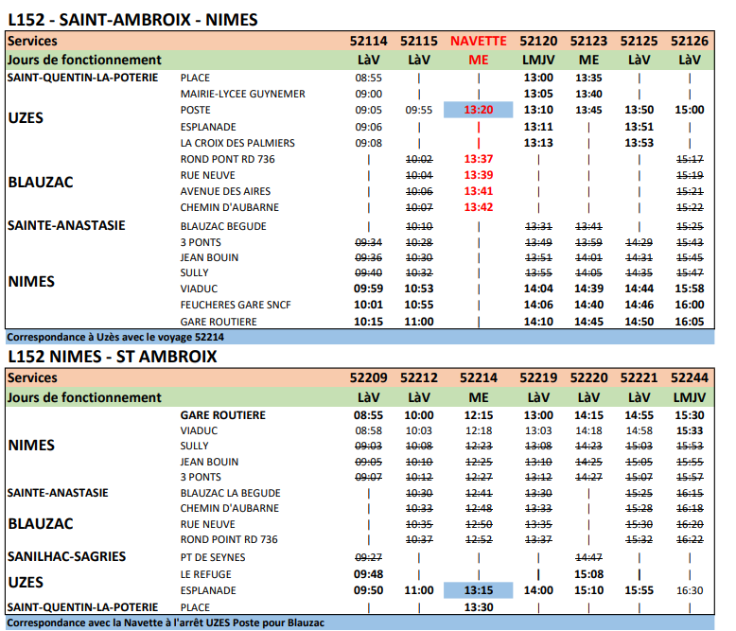Click service number 52115
736x631 pixels.
[x=419, y=42]
